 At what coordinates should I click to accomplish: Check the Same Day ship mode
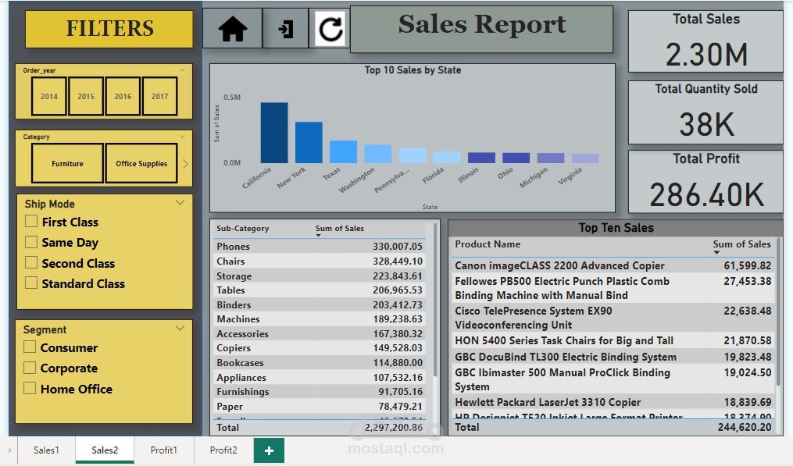31,242
